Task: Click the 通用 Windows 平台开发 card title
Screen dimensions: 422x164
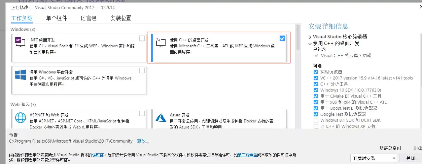Action: tap(51, 72)
